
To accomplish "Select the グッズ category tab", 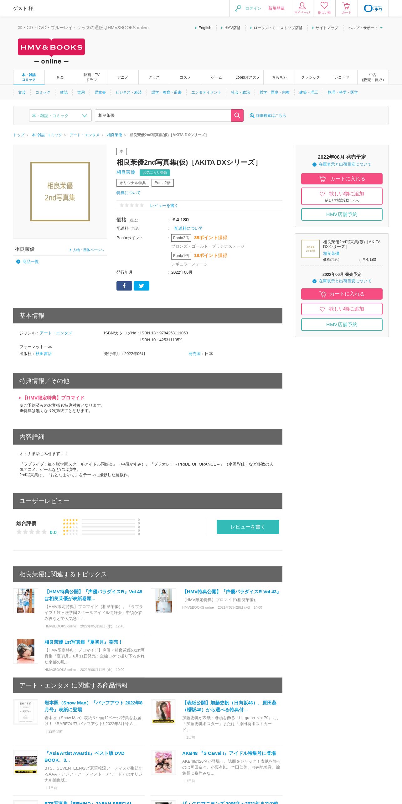I will (154, 77).
